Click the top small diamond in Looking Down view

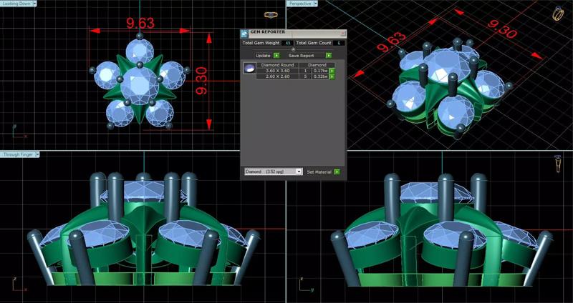[140, 51]
